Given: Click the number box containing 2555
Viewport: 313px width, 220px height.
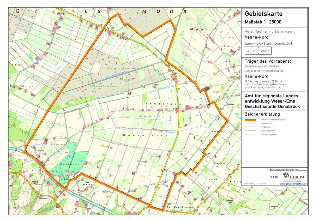Looking at the screenshot, I should [x=265, y=51].
